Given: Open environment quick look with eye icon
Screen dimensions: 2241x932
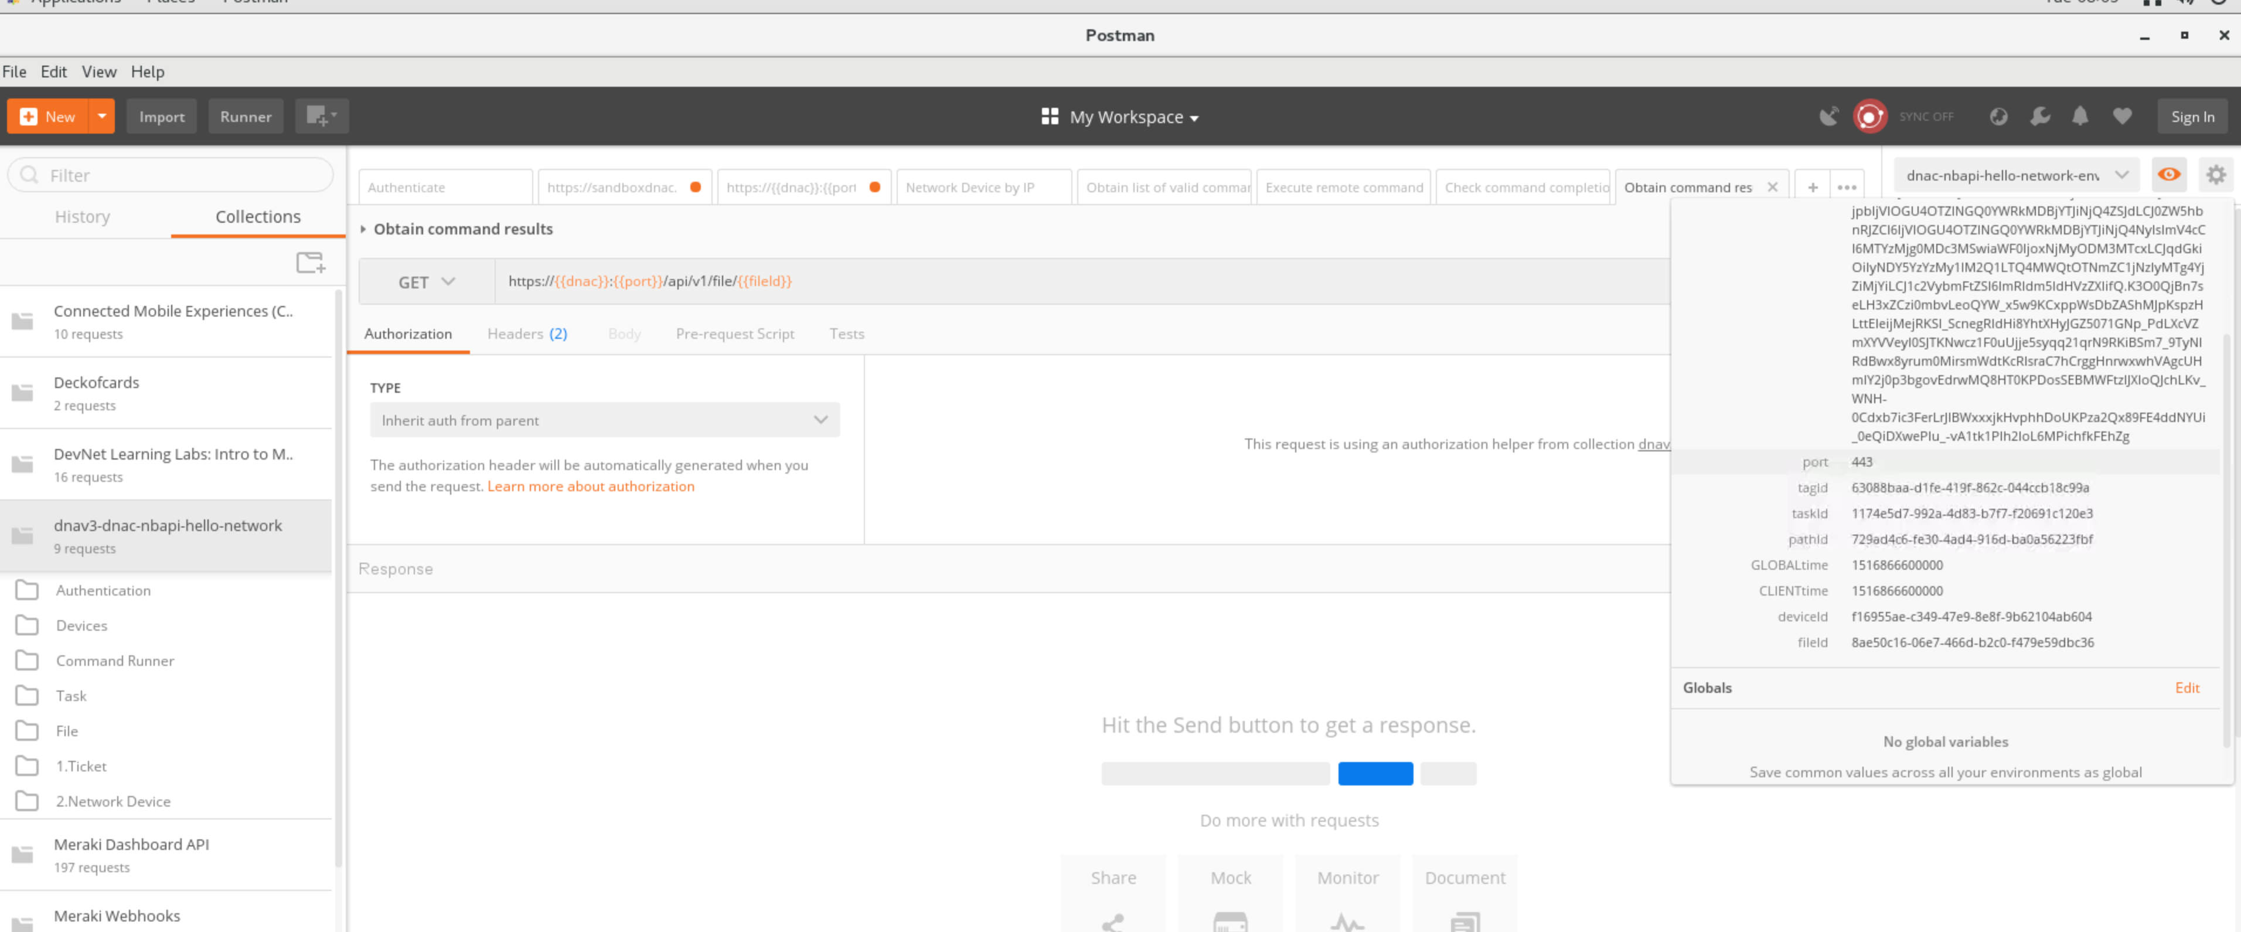Looking at the screenshot, I should (x=2169, y=174).
